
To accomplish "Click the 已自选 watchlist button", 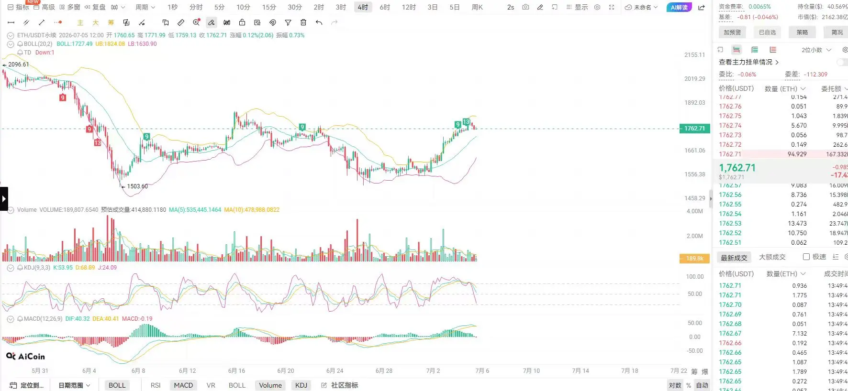I will pyautogui.click(x=767, y=32).
